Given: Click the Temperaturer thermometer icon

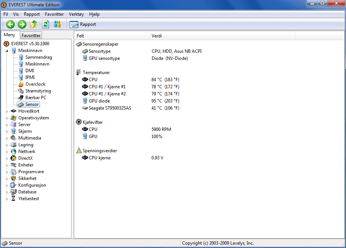Looking at the screenshot, I should (79, 73).
